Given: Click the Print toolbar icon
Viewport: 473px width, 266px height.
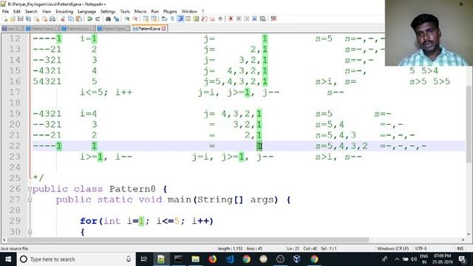Looking at the screenshot, I should (x=52, y=19).
